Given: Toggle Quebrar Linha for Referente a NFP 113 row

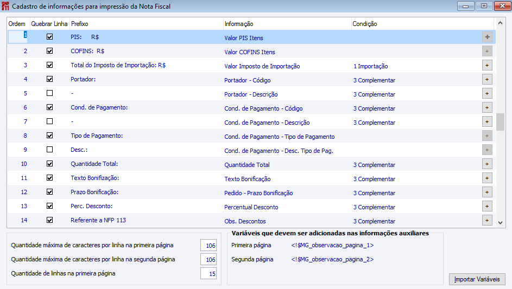Looking at the screenshot, I should coord(49,220).
